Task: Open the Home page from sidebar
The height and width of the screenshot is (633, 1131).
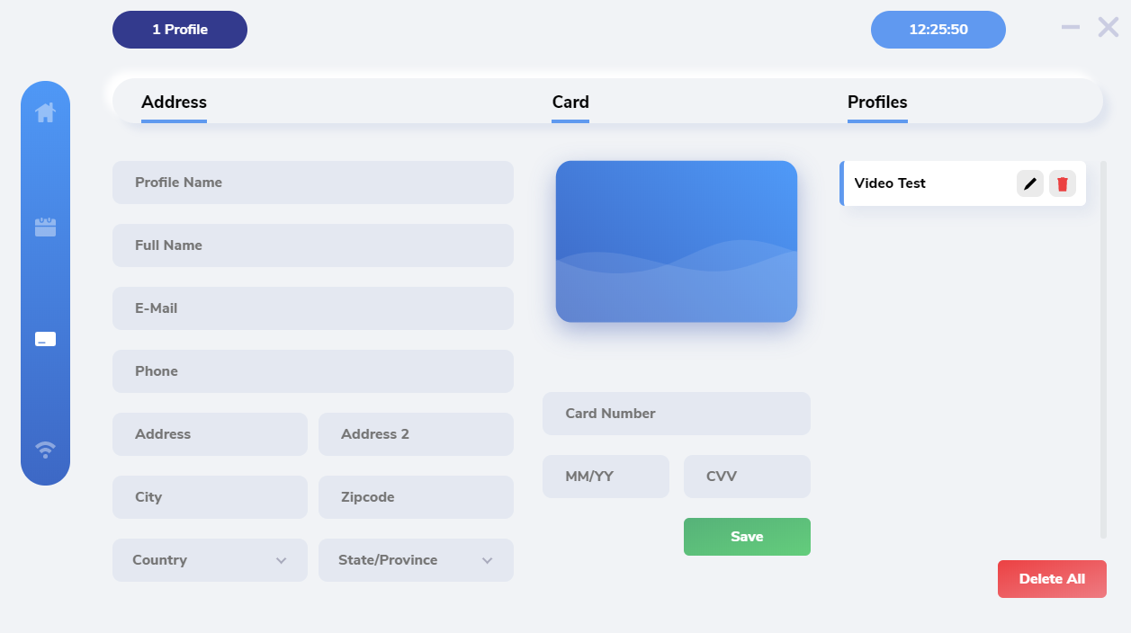Action: pyautogui.click(x=45, y=113)
